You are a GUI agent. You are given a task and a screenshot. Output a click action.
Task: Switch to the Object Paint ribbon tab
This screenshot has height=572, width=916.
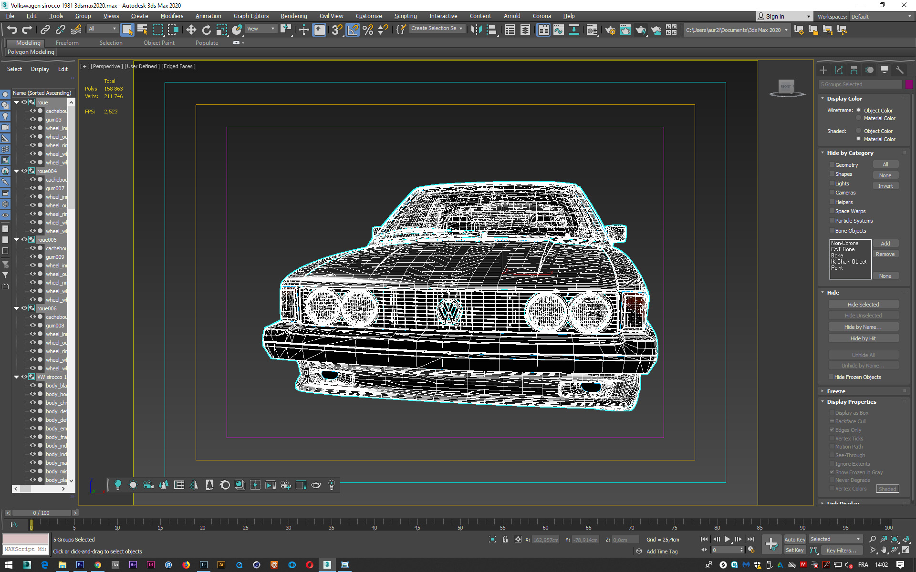pos(159,43)
